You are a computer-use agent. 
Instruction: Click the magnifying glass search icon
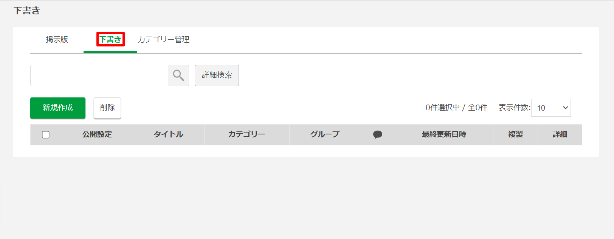pos(178,76)
